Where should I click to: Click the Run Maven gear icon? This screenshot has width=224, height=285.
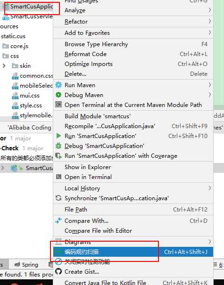(x=58, y=85)
